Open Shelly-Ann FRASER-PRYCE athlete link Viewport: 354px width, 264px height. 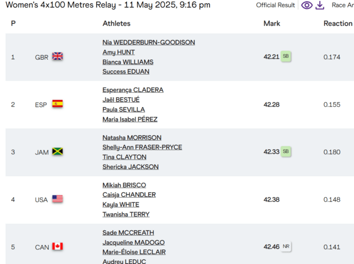point(142,147)
